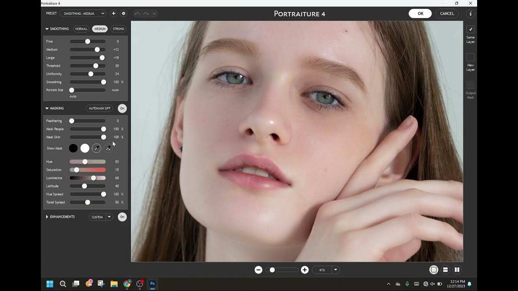Image resolution: width=518 pixels, height=291 pixels.
Task: Select the eyedropper plus tool to expand mask
Action: click(x=108, y=148)
